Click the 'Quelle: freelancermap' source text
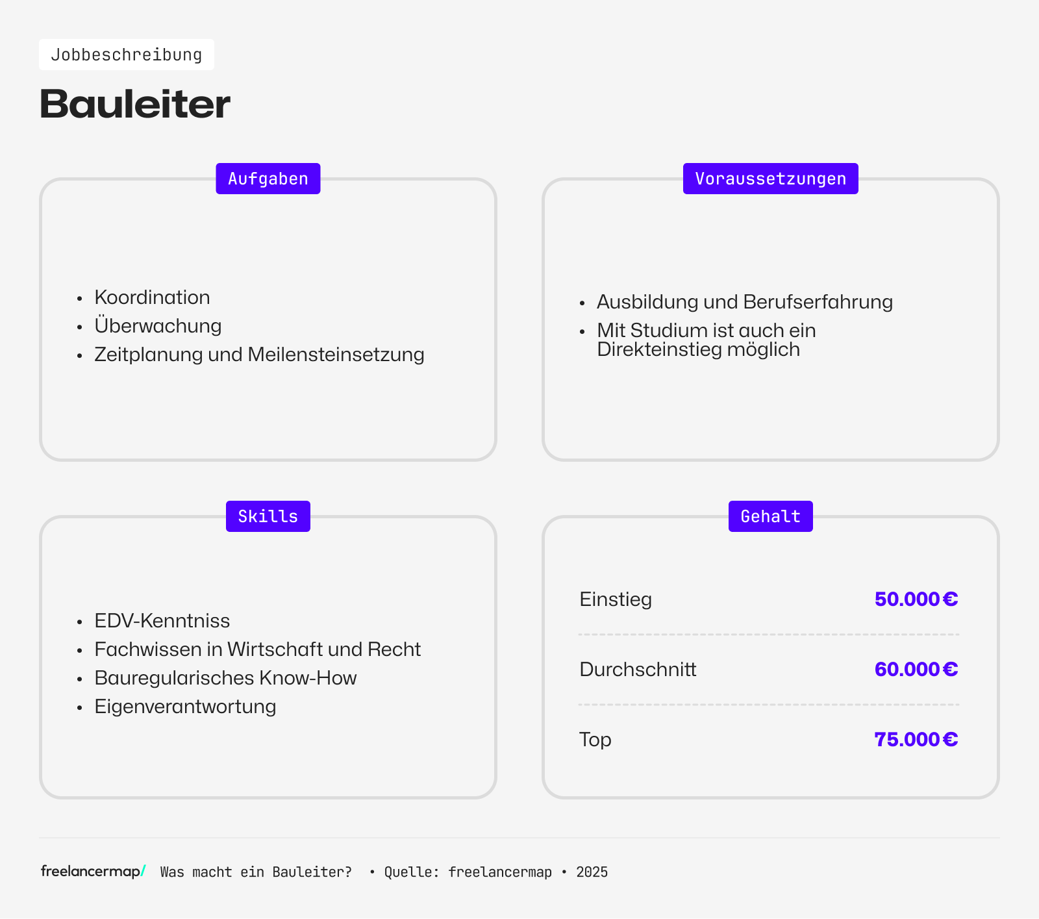Viewport: 1039px width, 919px height. click(468, 872)
